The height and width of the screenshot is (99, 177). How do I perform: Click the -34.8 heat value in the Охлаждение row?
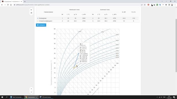(124, 18)
